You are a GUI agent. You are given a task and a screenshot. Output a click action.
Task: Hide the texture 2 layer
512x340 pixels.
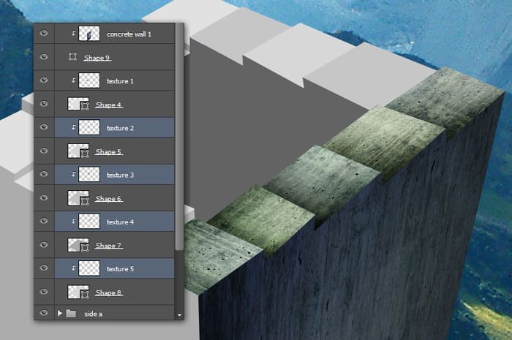point(44,127)
